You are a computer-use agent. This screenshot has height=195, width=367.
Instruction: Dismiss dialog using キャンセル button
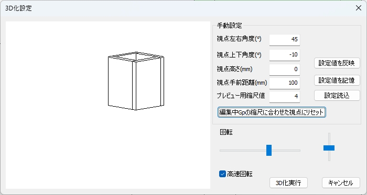[341, 183]
